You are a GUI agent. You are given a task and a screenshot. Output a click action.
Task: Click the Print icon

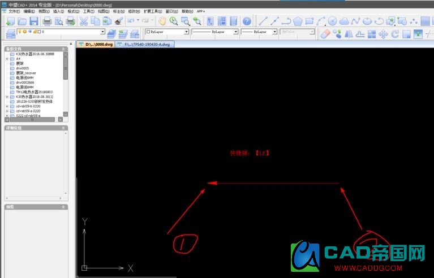pos(47,21)
